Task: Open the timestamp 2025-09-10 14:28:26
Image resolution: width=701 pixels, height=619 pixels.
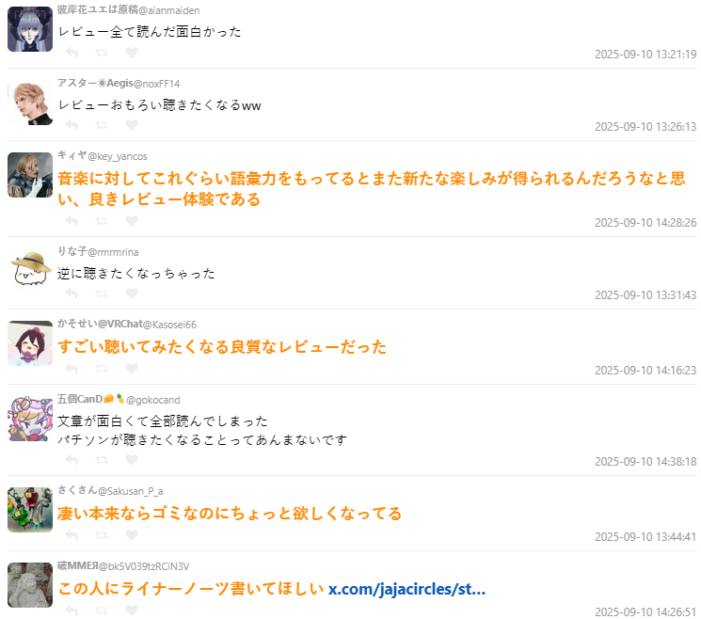Action: click(x=645, y=223)
